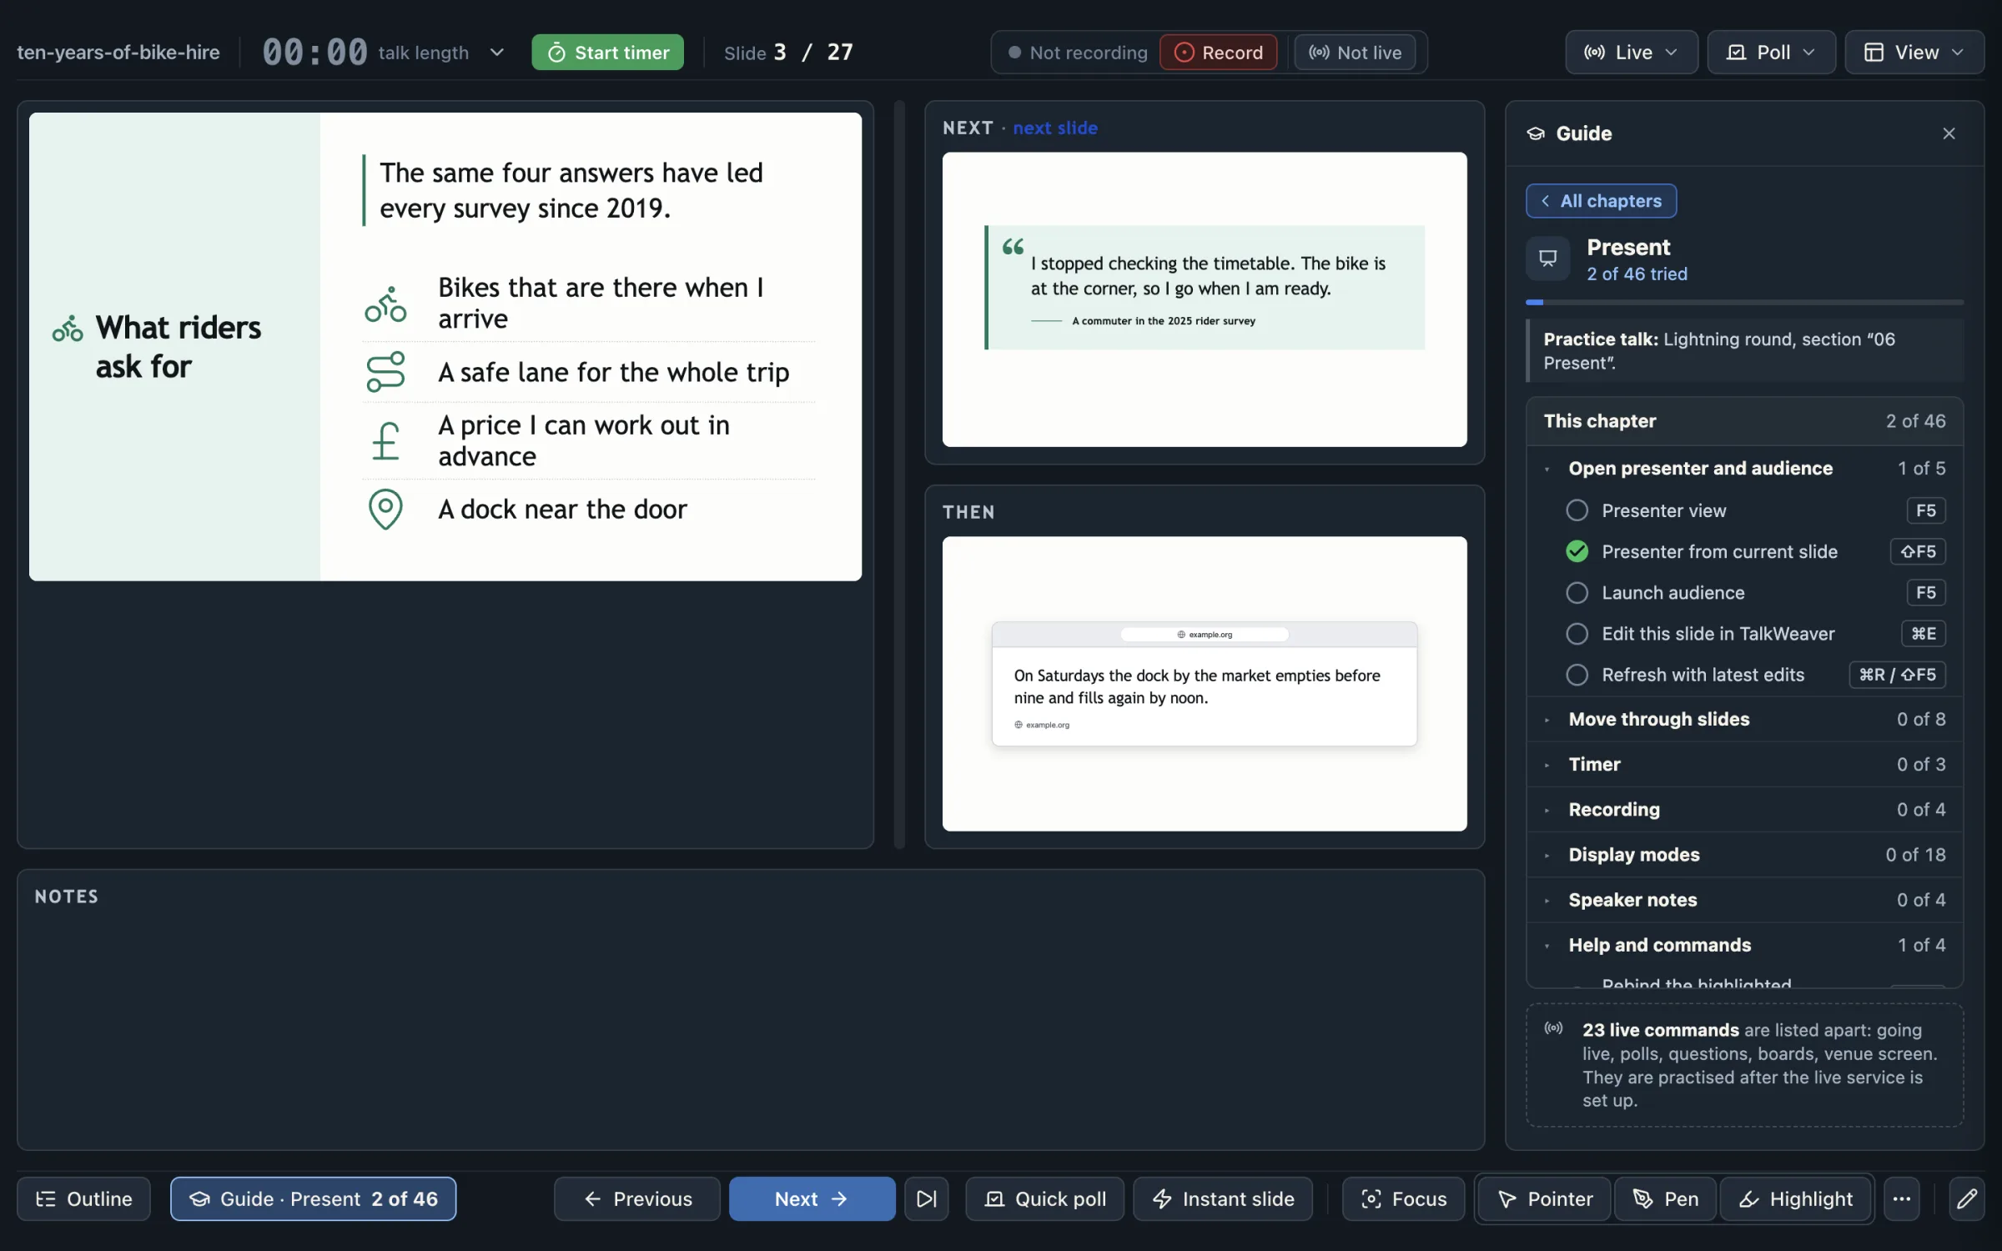Go back to All chapters

click(1601, 201)
